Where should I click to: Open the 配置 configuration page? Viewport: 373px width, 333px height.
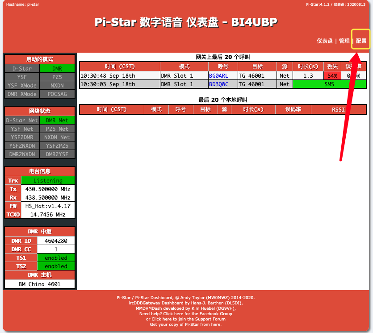pos(361,41)
